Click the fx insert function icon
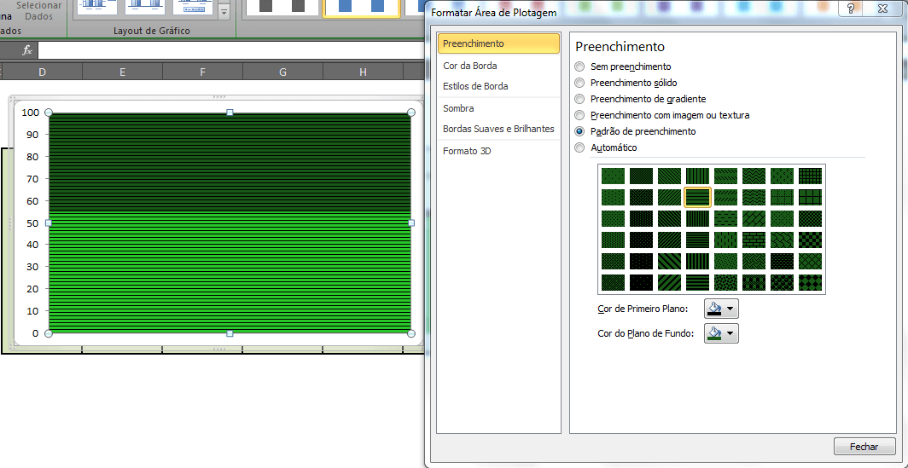Viewport: 908px width, 468px height. [27, 50]
